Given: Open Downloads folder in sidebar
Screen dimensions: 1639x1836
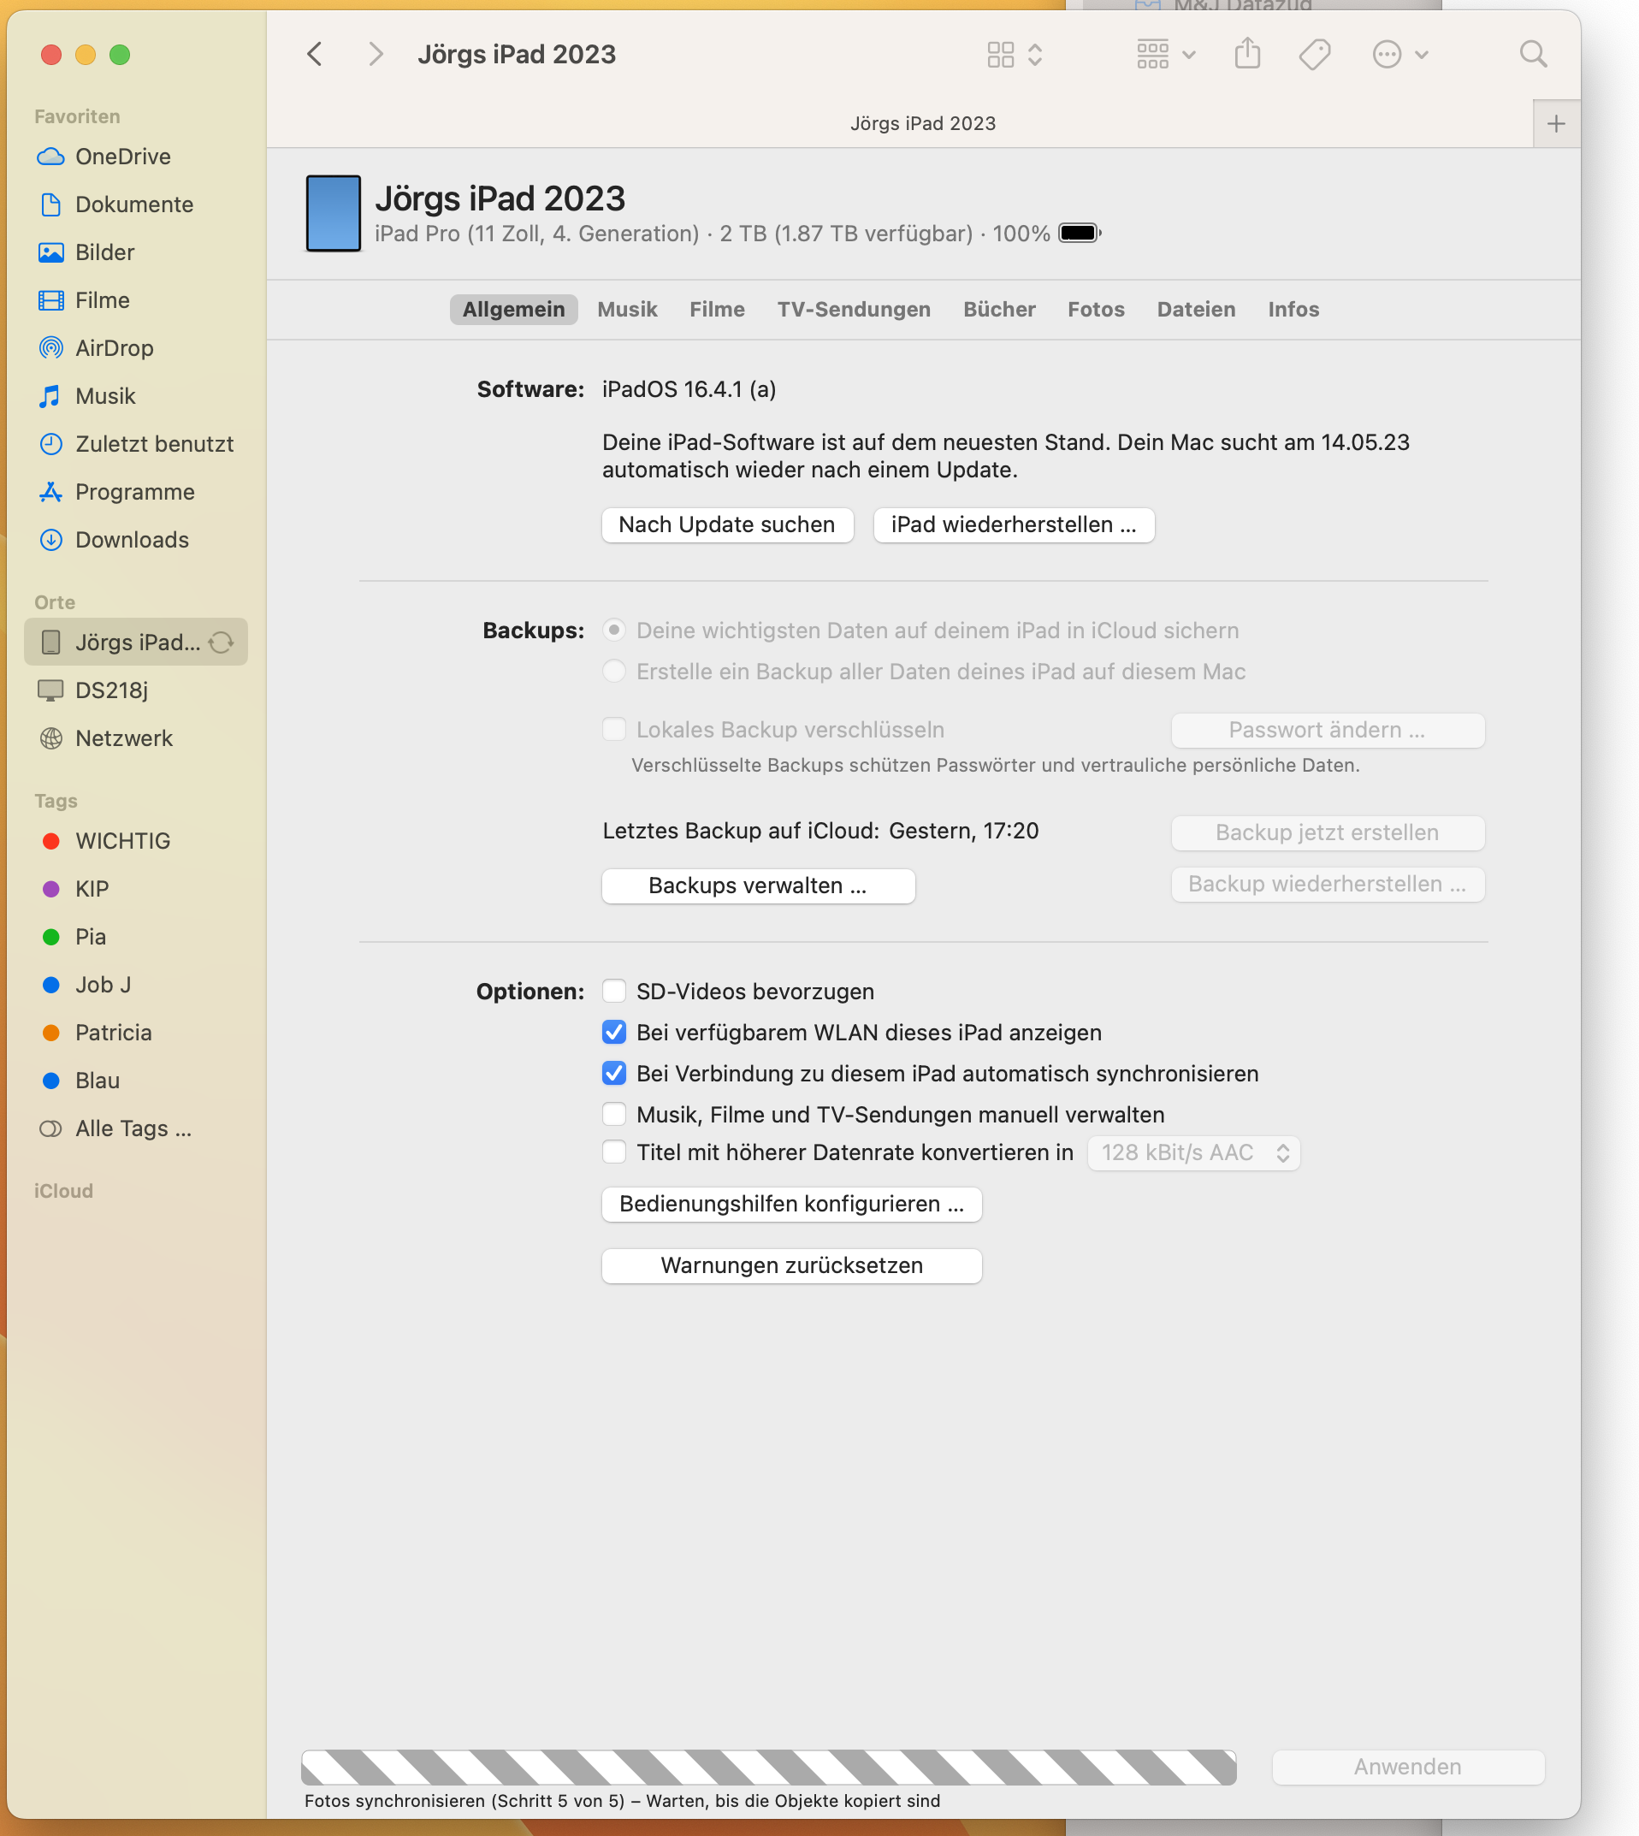Looking at the screenshot, I should click(x=136, y=539).
